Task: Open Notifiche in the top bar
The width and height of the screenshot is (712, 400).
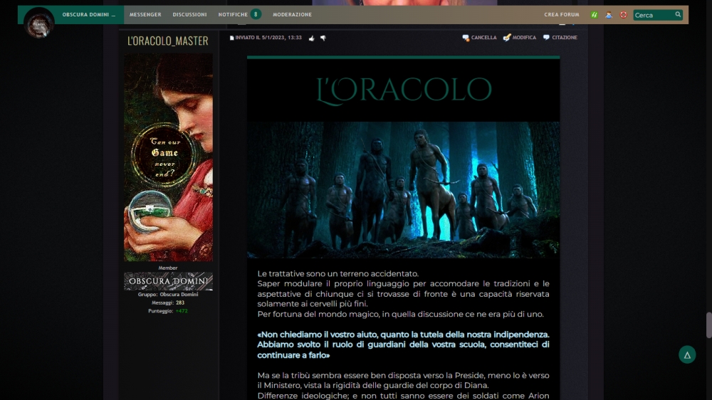Action: pos(233,14)
